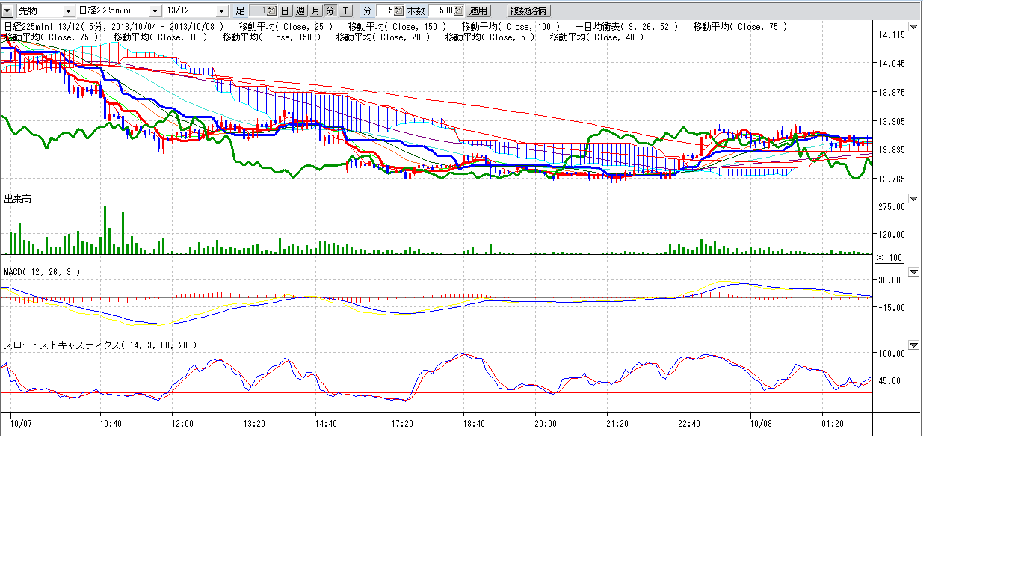Screen dimensions: 1021x574
Task: Switch chart to monthly (月) timeframe
Action: [315, 11]
